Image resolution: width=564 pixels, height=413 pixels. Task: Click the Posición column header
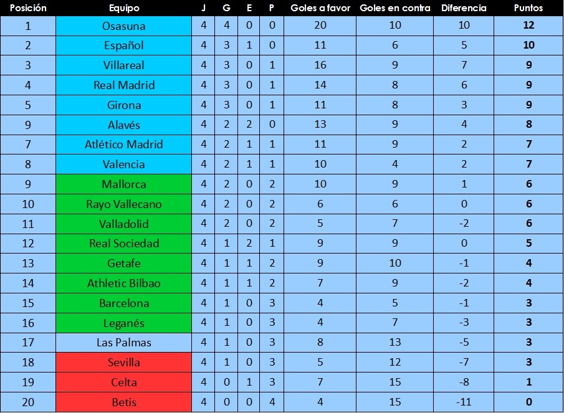tap(28, 8)
